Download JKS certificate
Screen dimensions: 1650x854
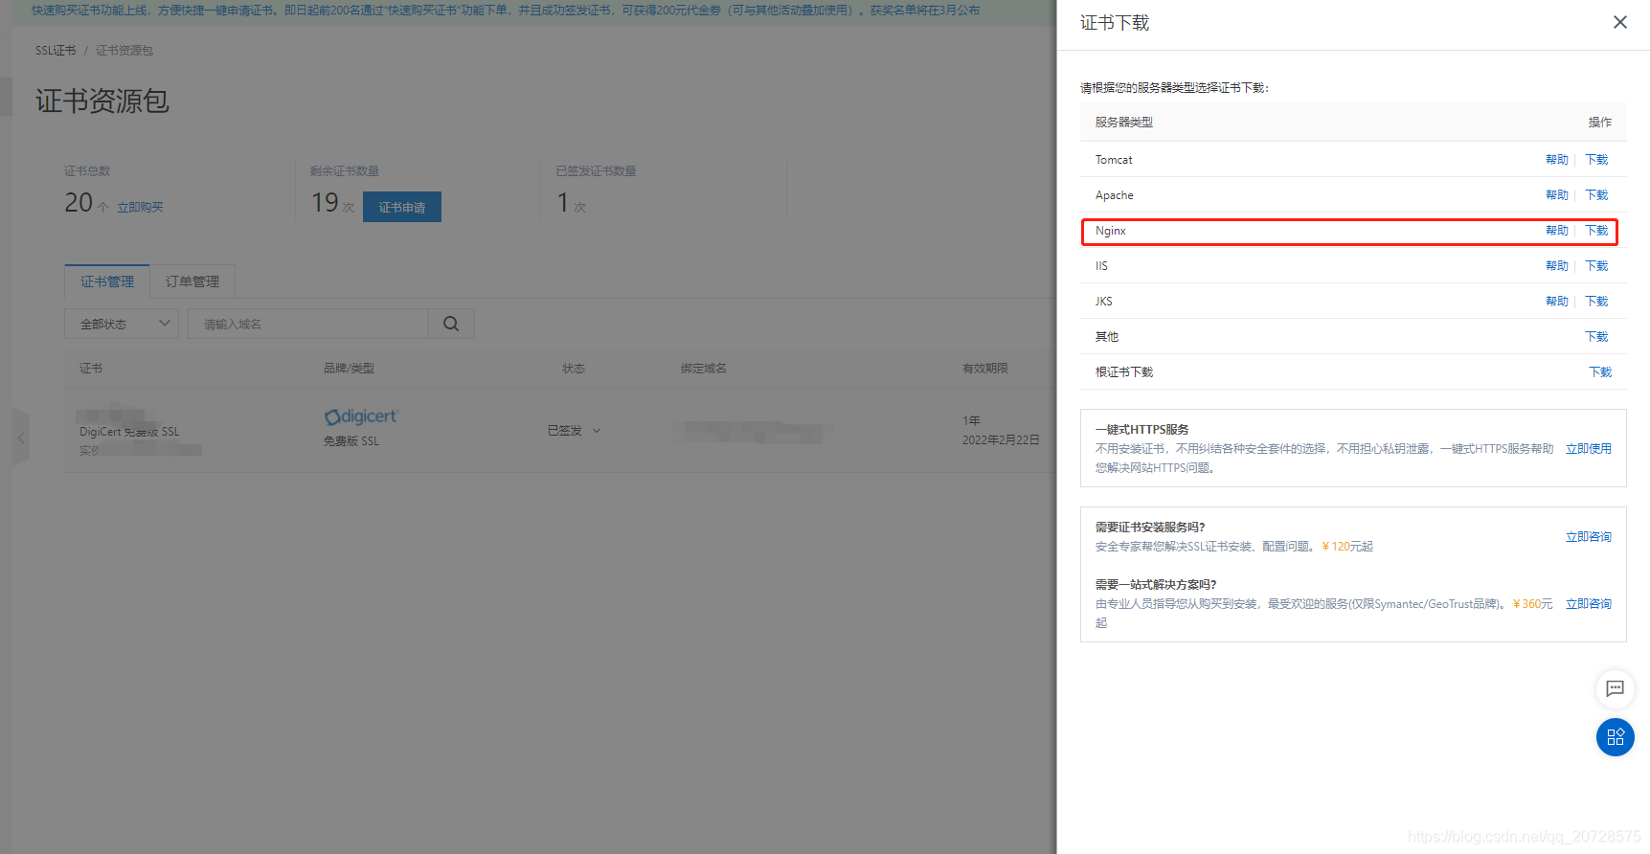click(1596, 302)
